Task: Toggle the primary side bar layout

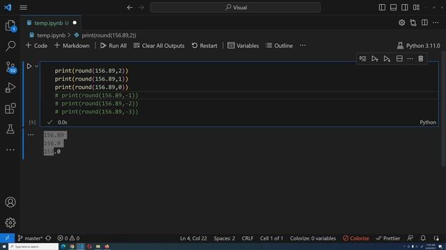Action: 382,8
